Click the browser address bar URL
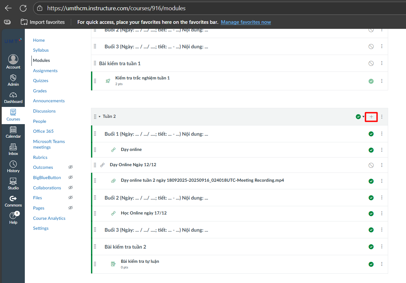 point(116,8)
